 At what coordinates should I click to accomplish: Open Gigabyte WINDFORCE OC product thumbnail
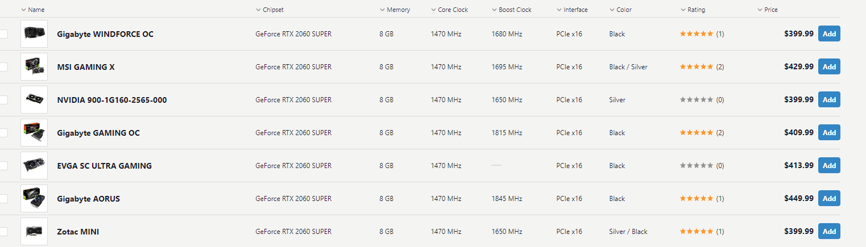[34, 34]
